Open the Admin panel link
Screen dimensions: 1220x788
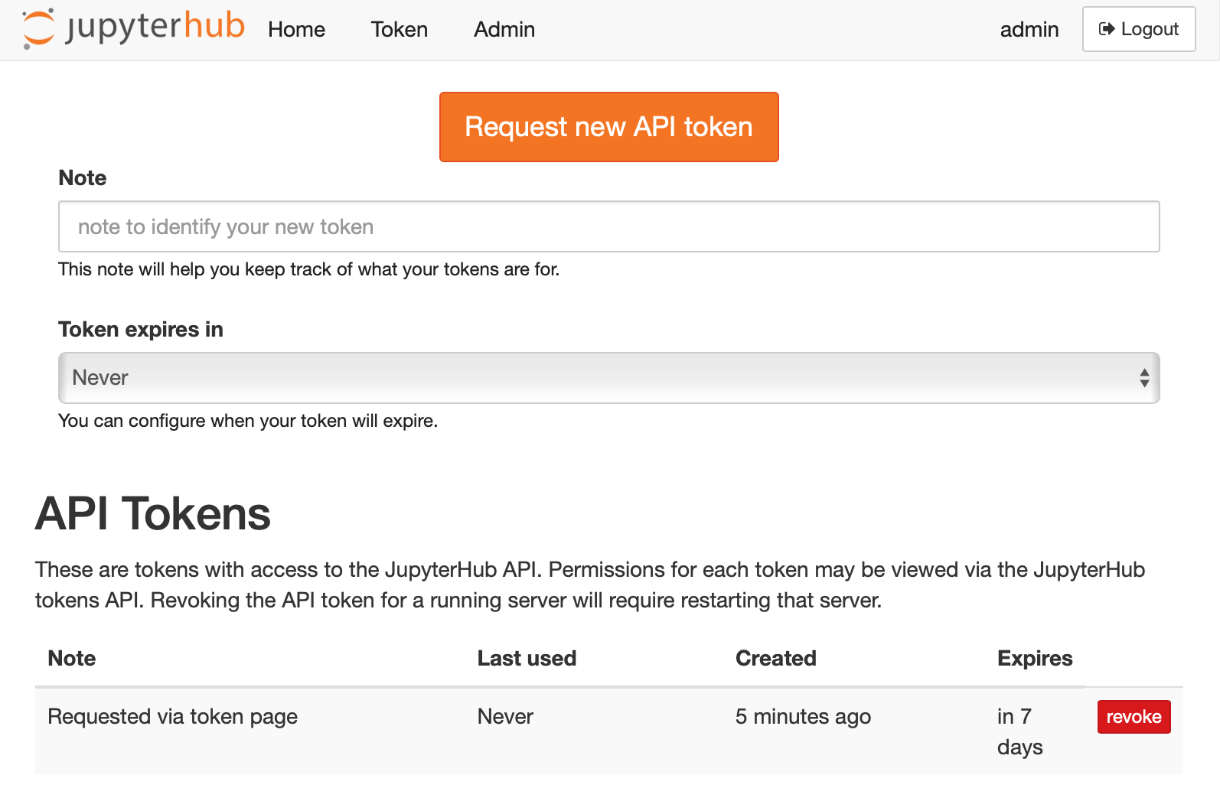504,30
